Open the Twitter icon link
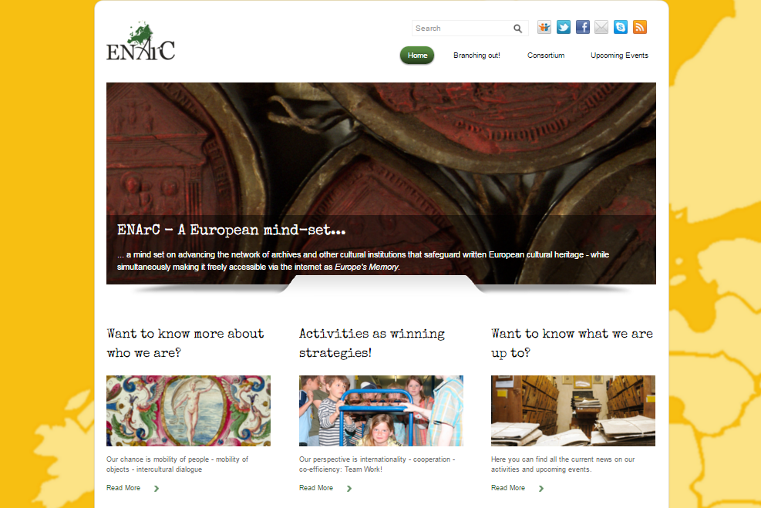 click(x=564, y=27)
